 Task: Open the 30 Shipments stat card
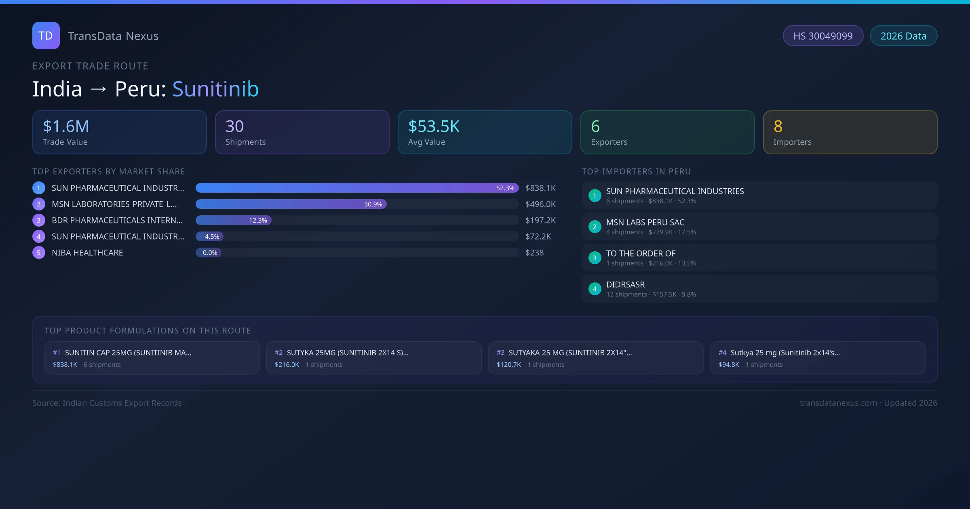(x=302, y=132)
